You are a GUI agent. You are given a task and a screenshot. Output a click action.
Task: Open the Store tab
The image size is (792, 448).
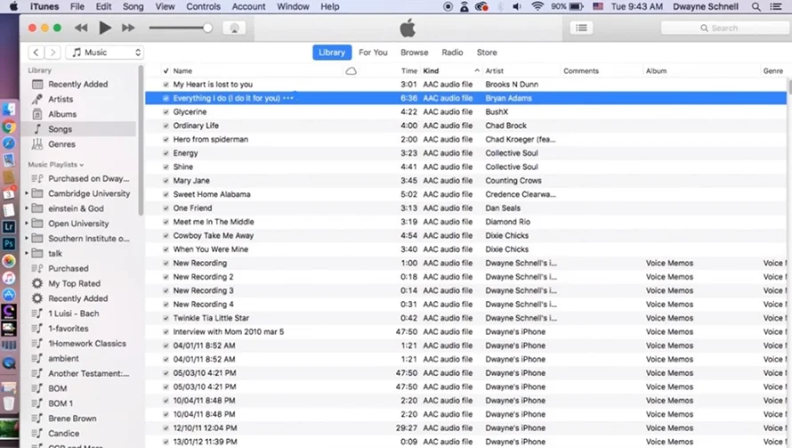pos(487,52)
